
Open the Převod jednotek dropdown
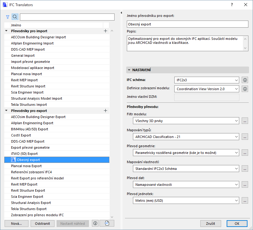(x=186, y=200)
